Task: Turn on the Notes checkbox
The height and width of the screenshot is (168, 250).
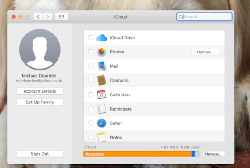Action: click(x=91, y=137)
